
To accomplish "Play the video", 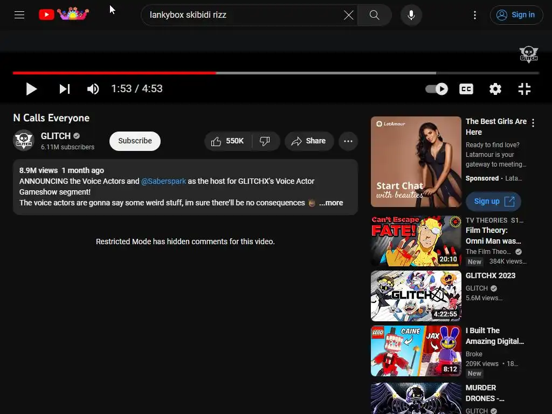I will point(31,89).
